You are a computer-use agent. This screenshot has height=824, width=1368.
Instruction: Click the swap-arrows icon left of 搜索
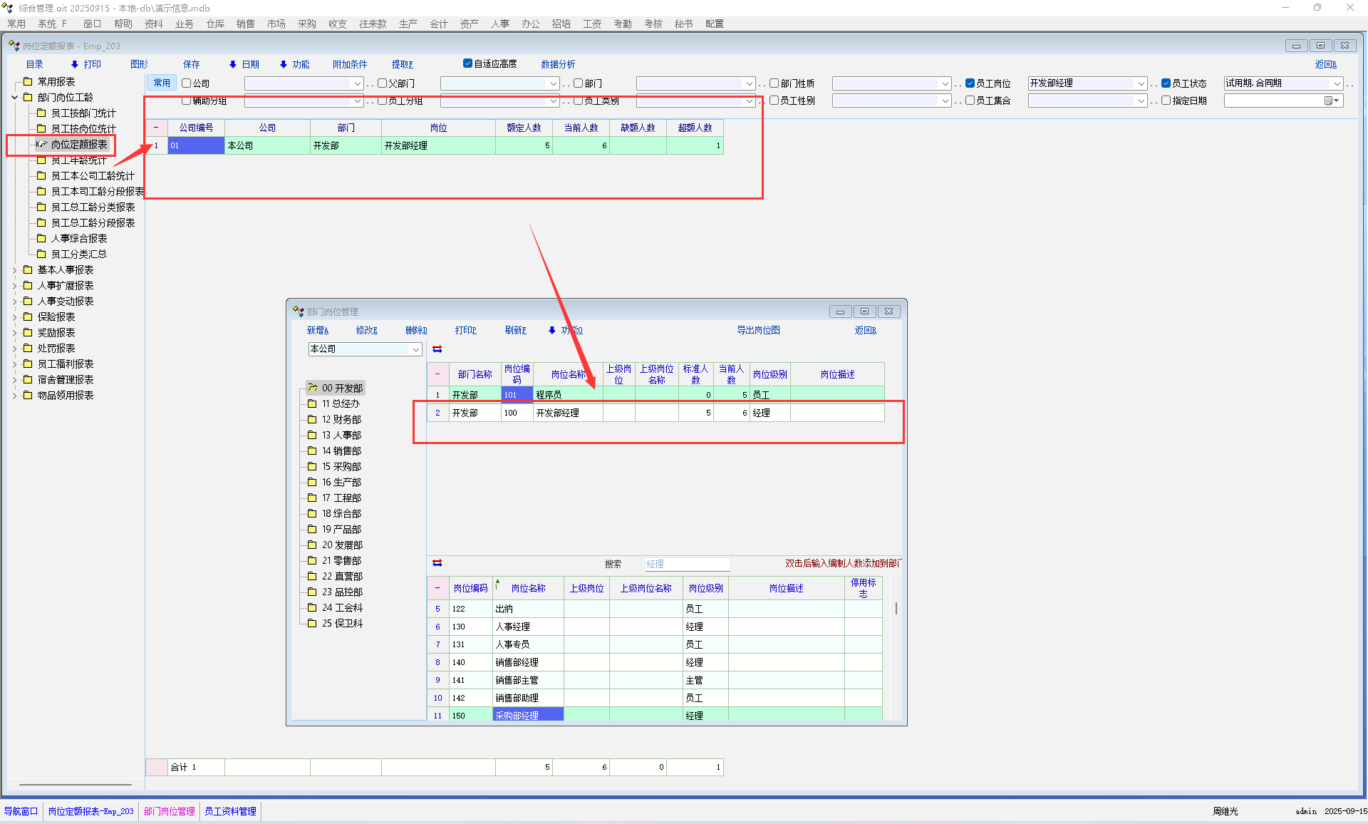click(x=437, y=563)
